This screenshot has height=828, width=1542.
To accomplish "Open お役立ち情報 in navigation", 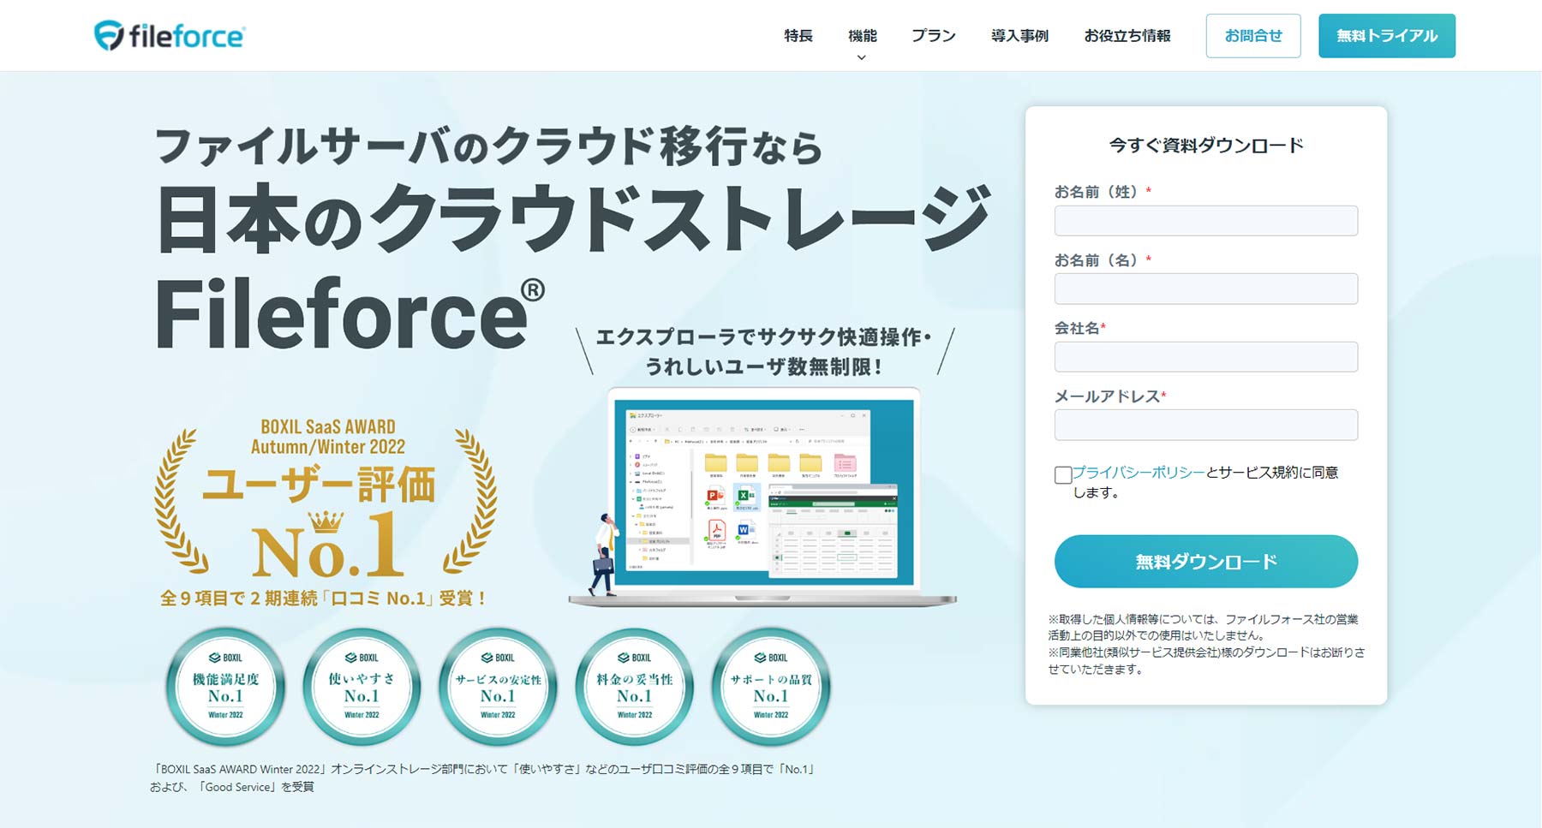I will (x=1127, y=36).
